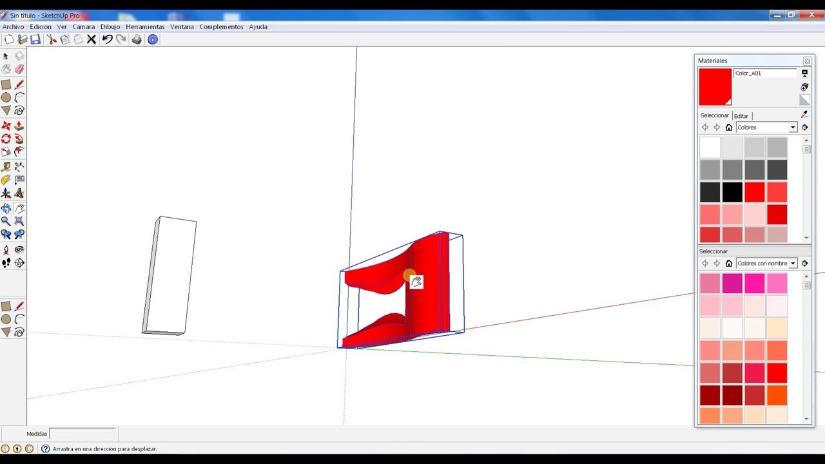Screen dimensions: 825x464
Task: Click home icon beside Colores dropdown
Action: (x=729, y=128)
